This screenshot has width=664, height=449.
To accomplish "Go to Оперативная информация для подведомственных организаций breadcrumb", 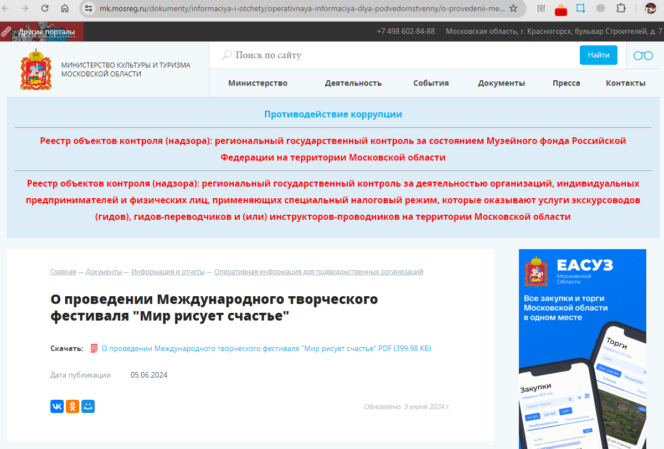I will [319, 272].
